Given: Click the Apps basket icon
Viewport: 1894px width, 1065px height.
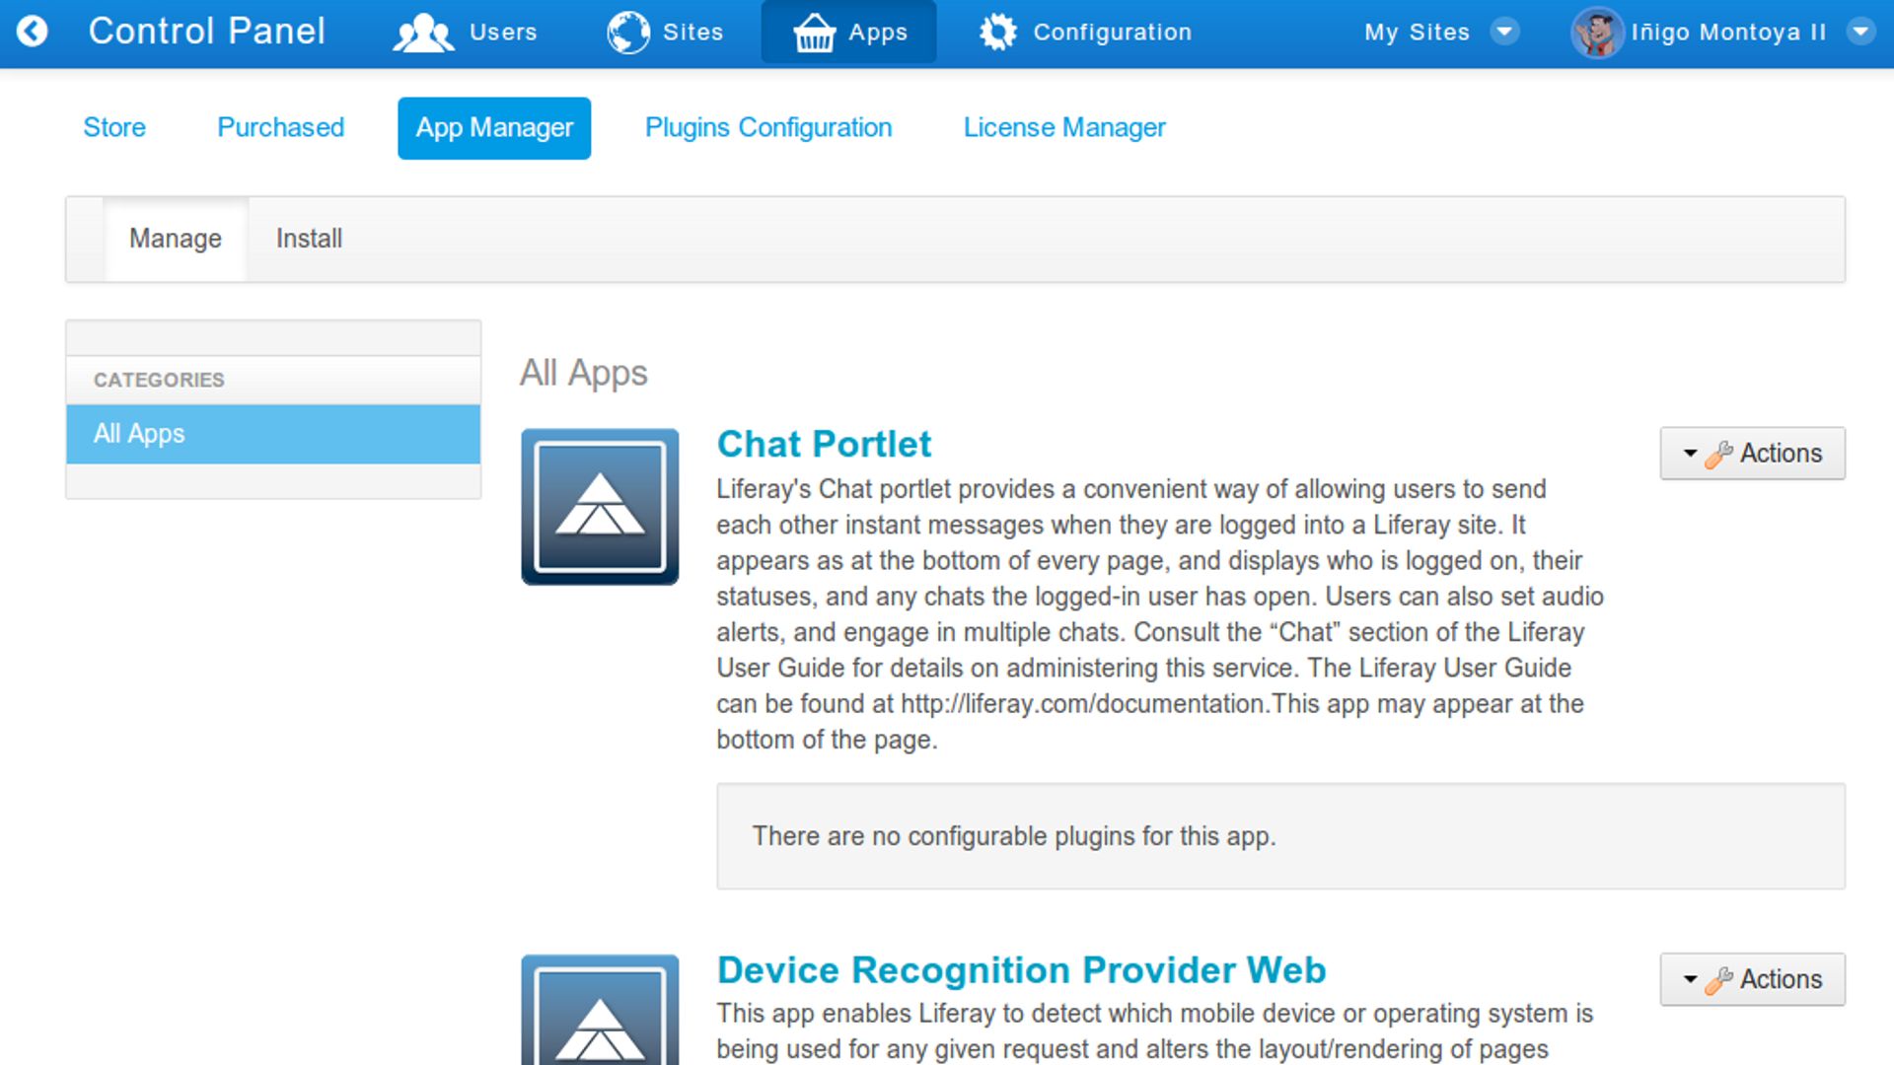Looking at the screenshot, I should pos(815,33).
